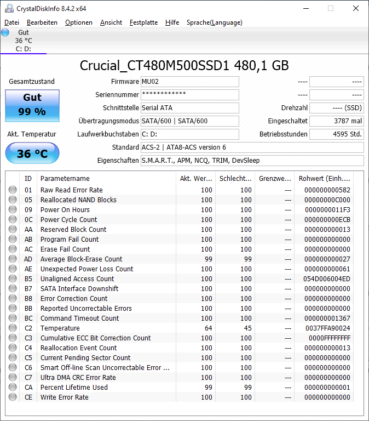The image size is (369, 421).
Task: Click status icon for Reallocation Event Count
Action: pyautogui.click(x=13, y=348)
